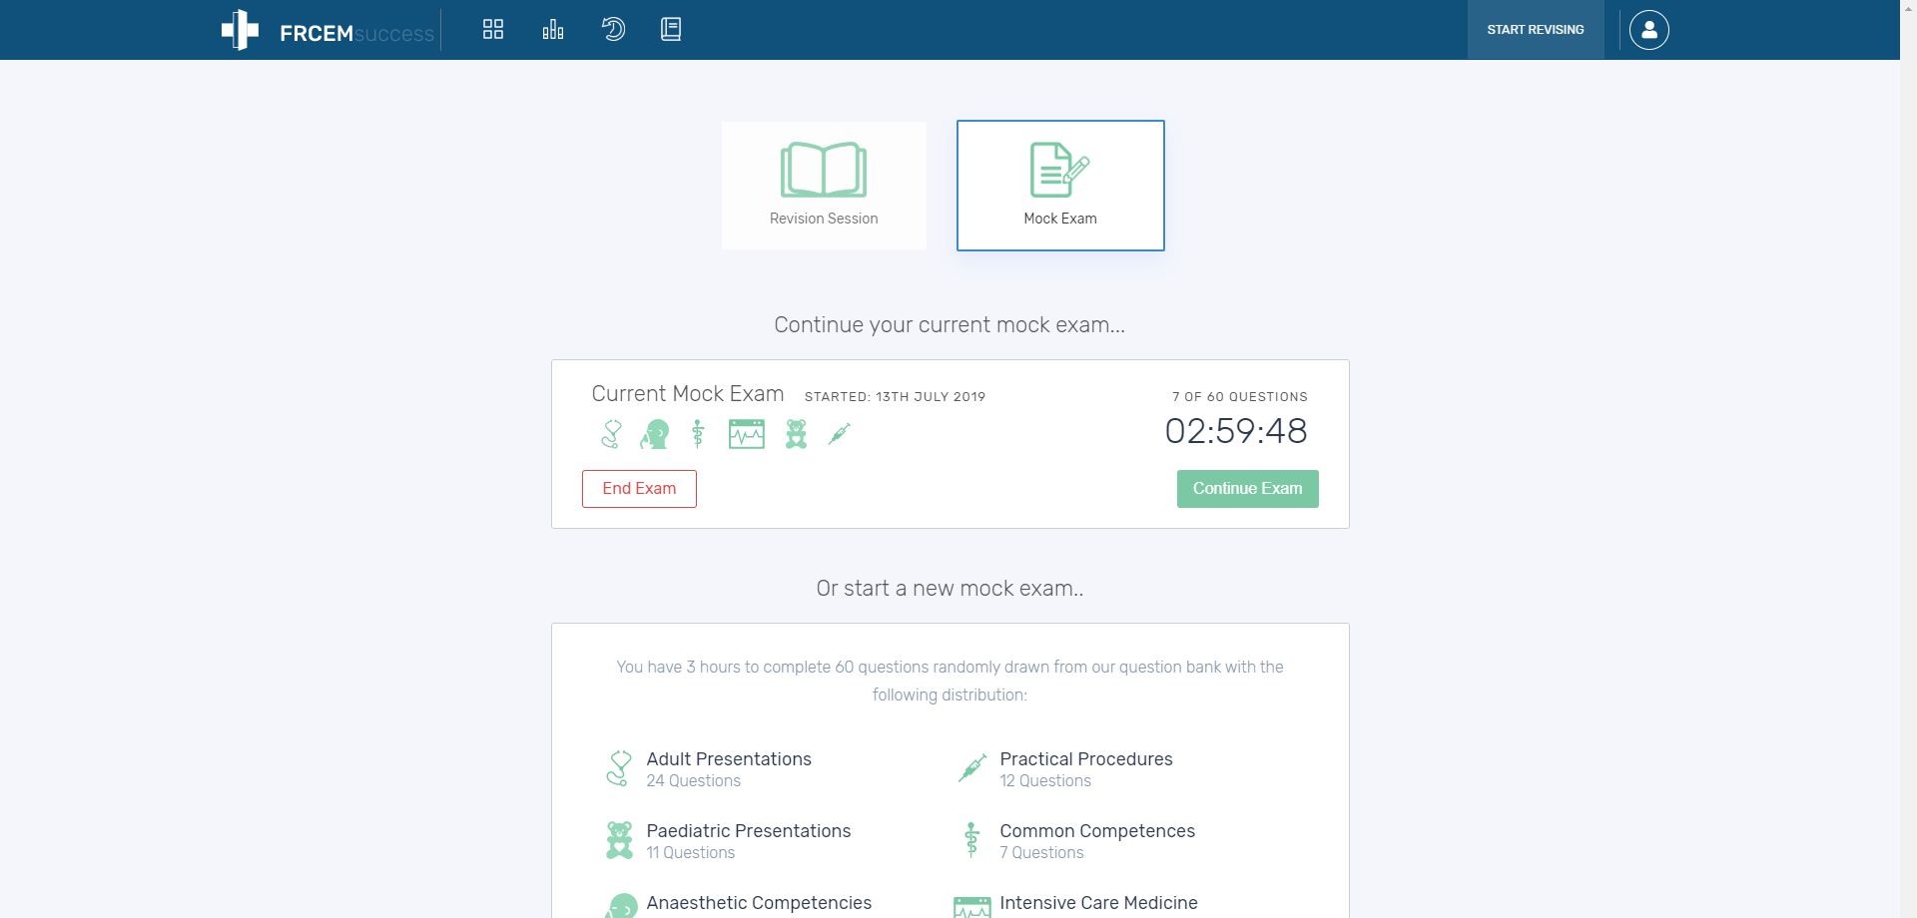The width and height of the screenshot is (1917, 918).
Task: Click the Practical Procedures syringe icon
Action: (x=972, y=767)
